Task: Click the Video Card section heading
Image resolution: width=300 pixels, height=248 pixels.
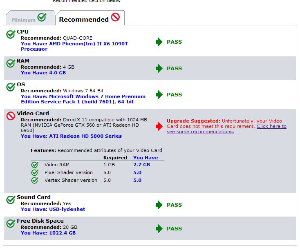Action: (33, 114)
